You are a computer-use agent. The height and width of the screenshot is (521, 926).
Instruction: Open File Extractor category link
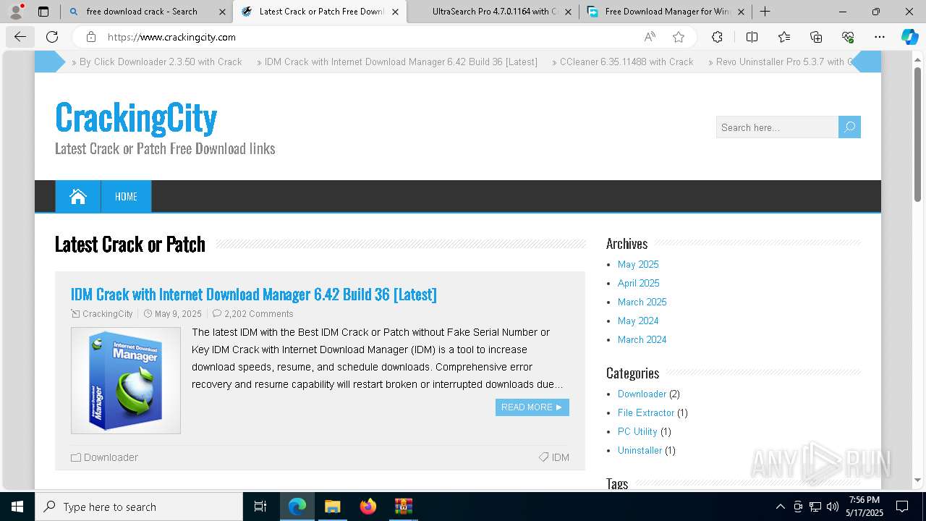[646, 412]
